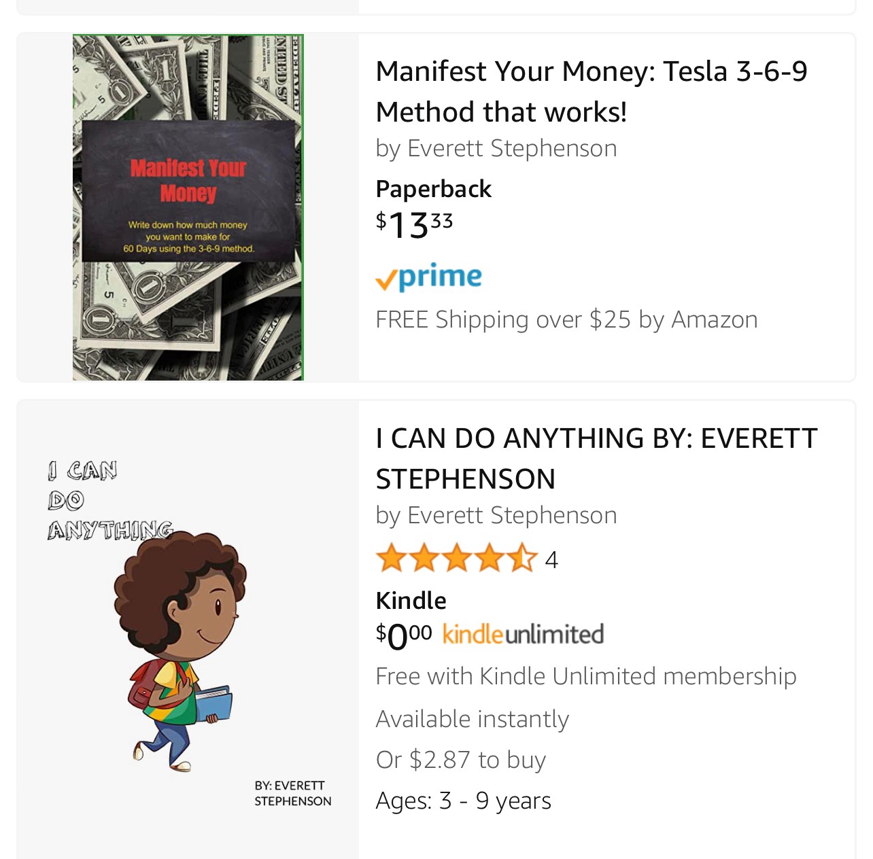Select the Kindle format label

[x=411, y=601]
